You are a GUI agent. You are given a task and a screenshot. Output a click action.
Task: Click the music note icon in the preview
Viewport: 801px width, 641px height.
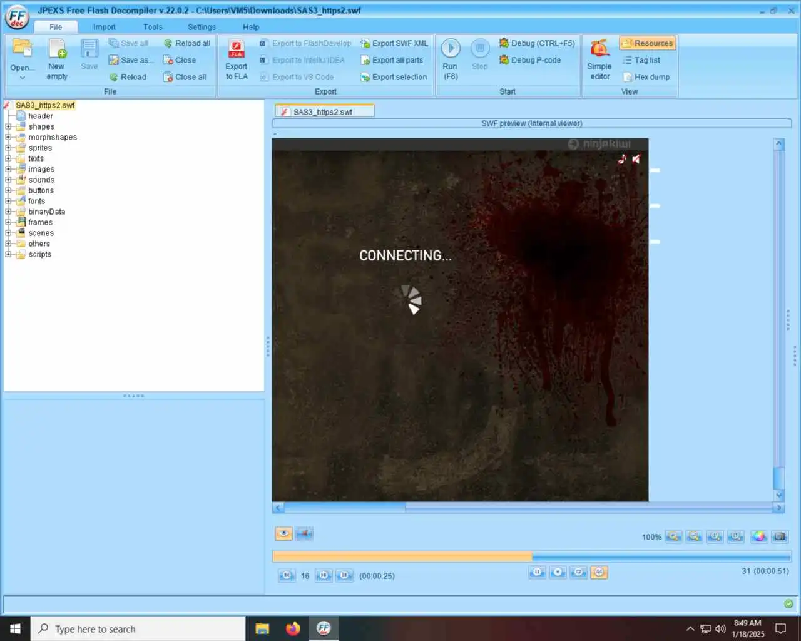[622, 159]
